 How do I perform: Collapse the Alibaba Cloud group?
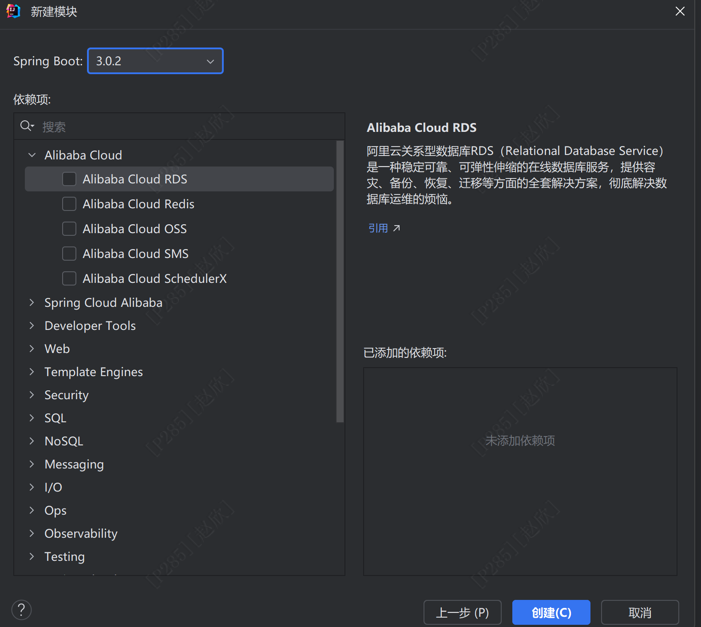32,155
